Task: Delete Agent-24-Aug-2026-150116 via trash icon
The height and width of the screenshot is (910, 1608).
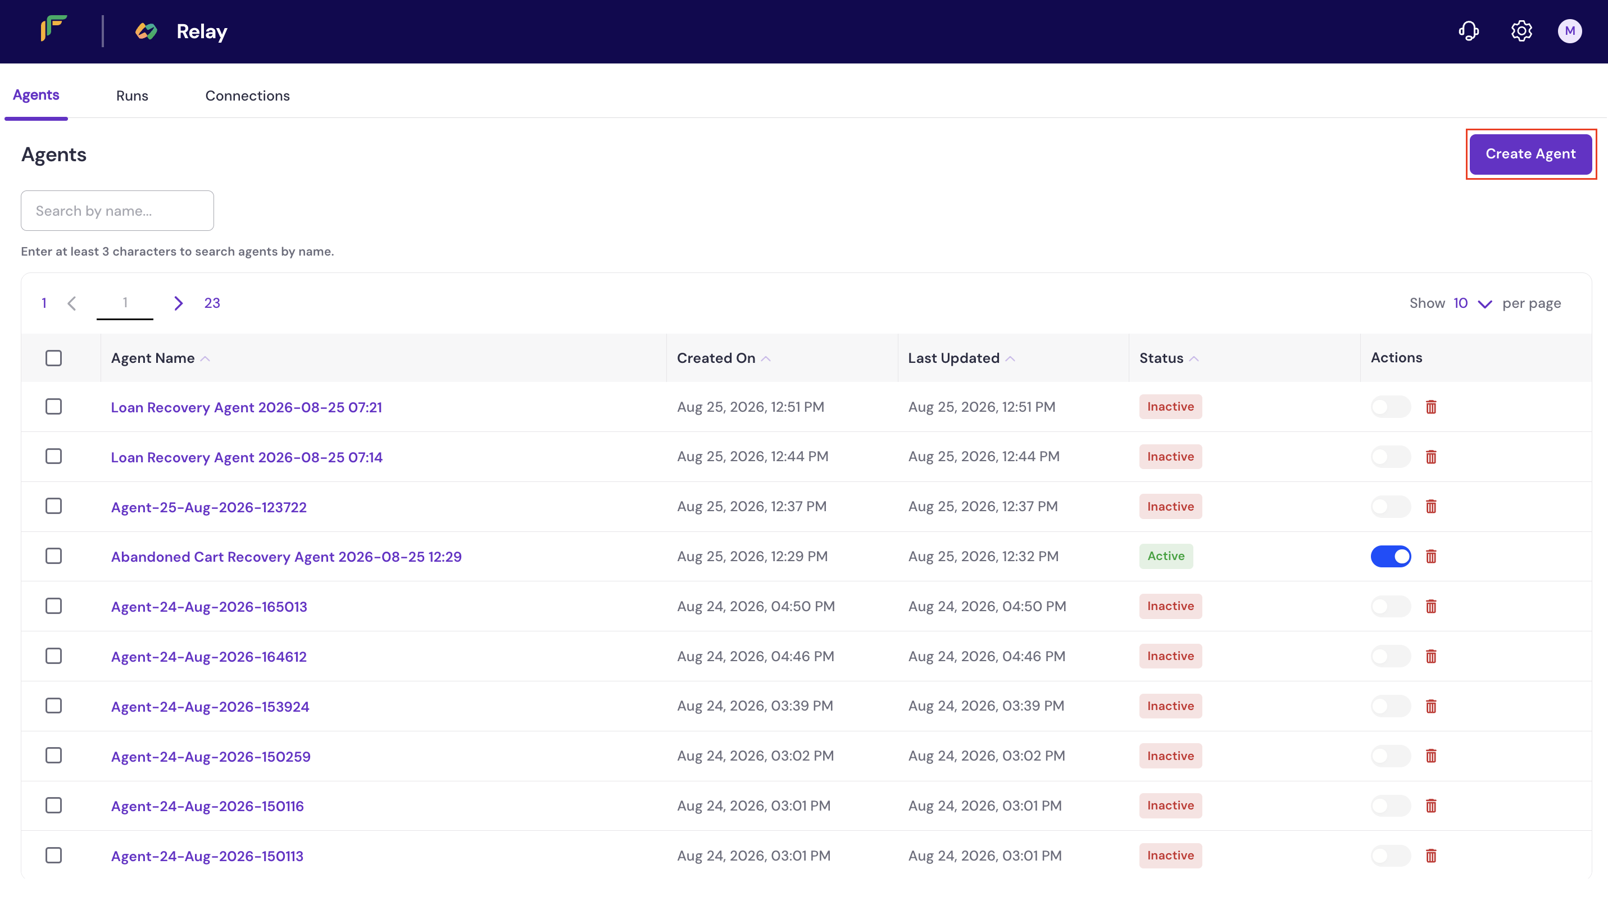Action: click(x=1431, y=806)
